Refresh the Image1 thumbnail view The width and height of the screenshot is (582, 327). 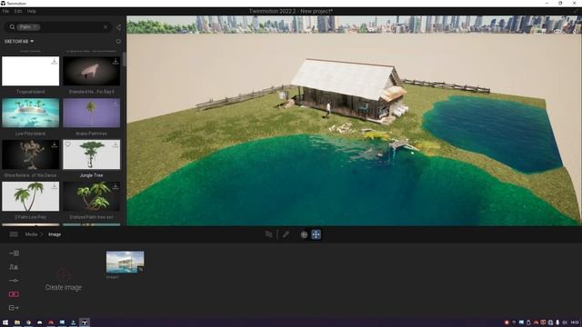[141, 270]
